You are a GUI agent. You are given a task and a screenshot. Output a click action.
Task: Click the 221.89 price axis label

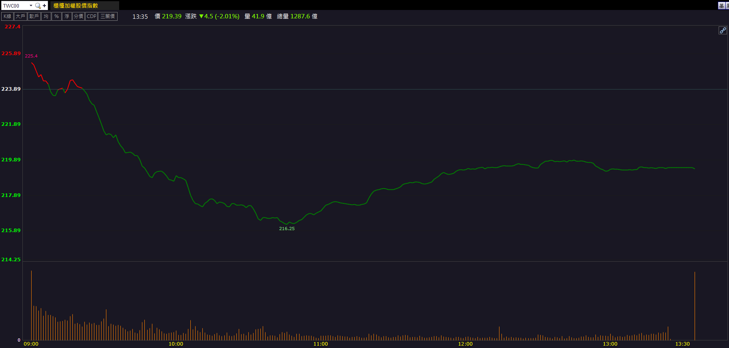11,124
